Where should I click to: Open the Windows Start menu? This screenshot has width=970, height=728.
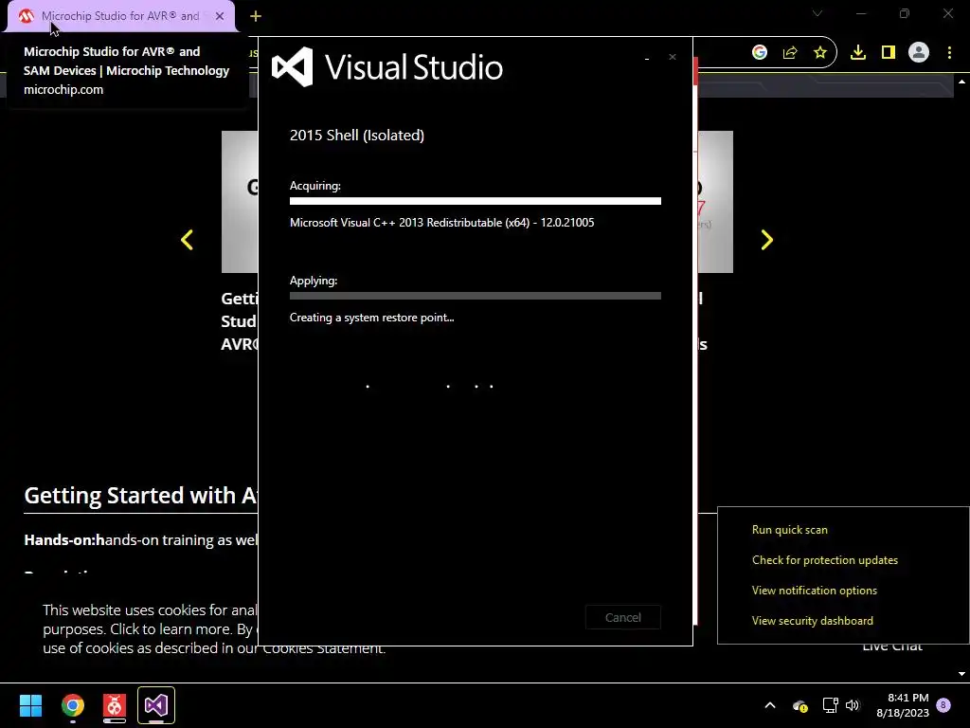tap(30, 705)
